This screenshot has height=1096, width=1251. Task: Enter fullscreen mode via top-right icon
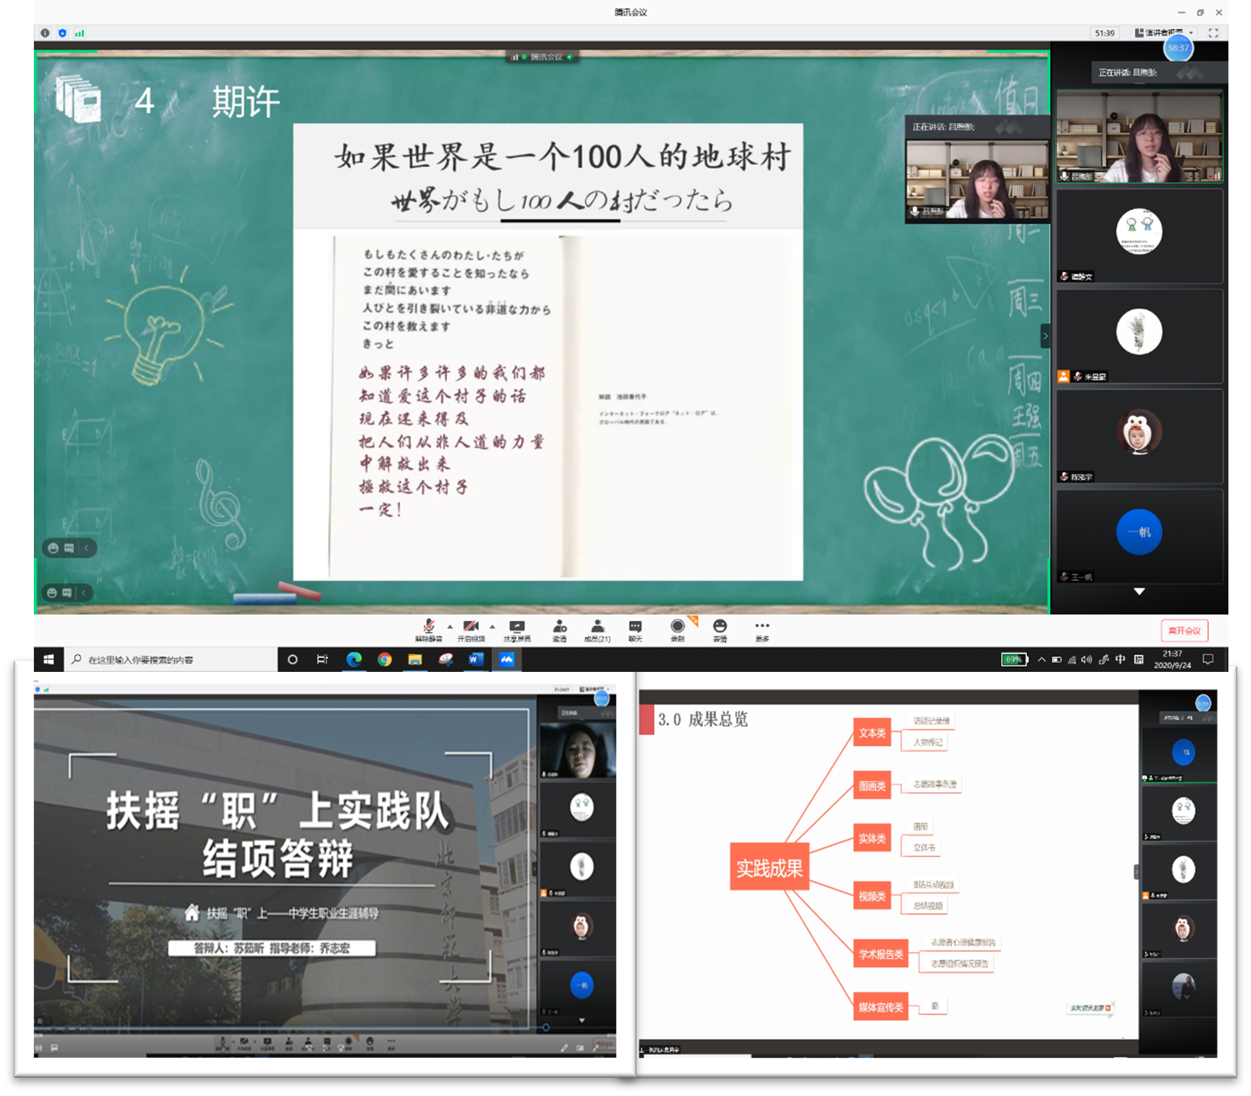1213,33
